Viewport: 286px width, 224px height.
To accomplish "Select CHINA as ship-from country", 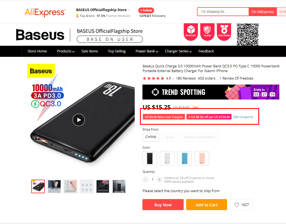I will click(x=151, y=137).
